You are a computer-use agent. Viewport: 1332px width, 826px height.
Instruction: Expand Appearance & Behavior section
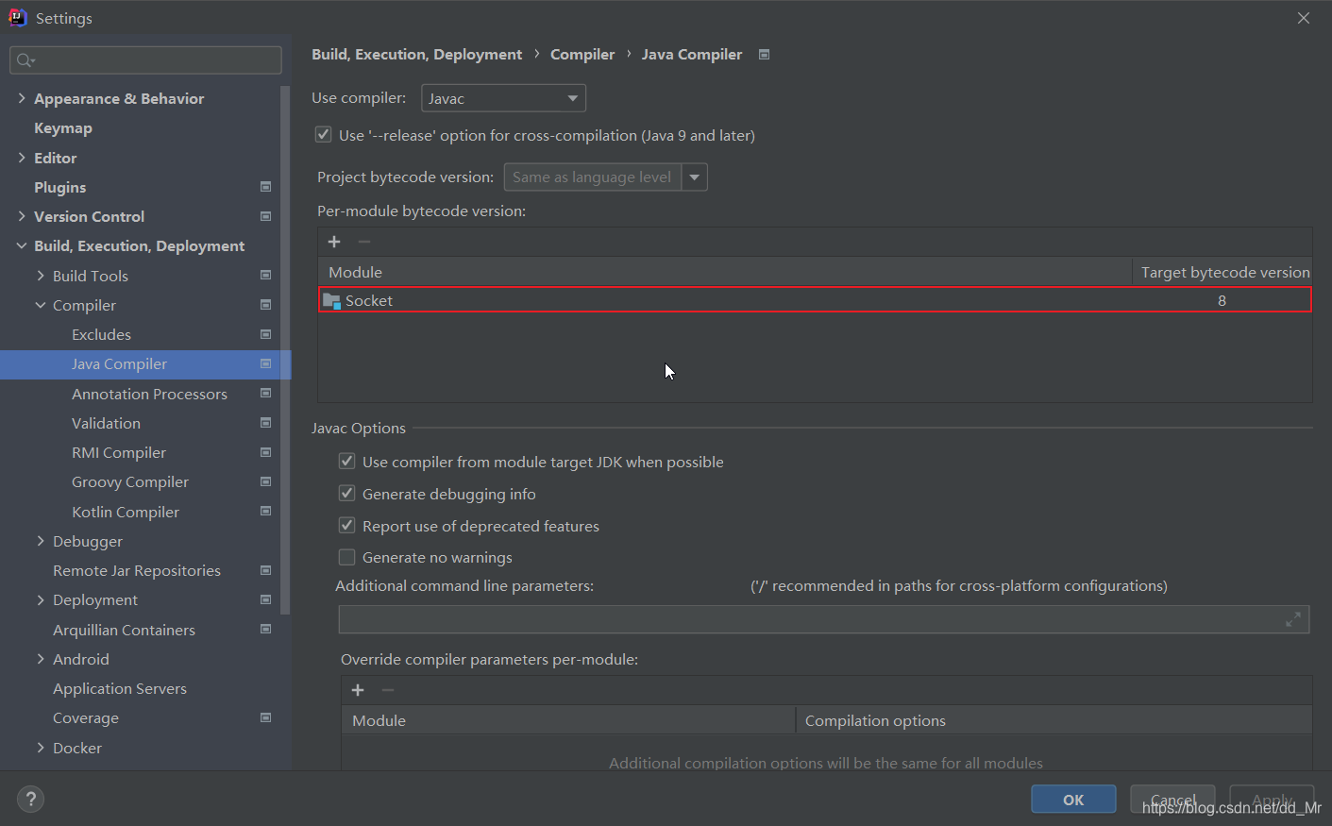[22, 98]
